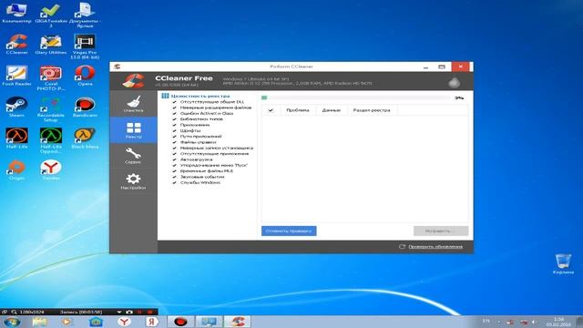This screenshot has height=328, width=583.
Task: Select the Foxit Reader desktop shortcut
Action: coord(16,76)
